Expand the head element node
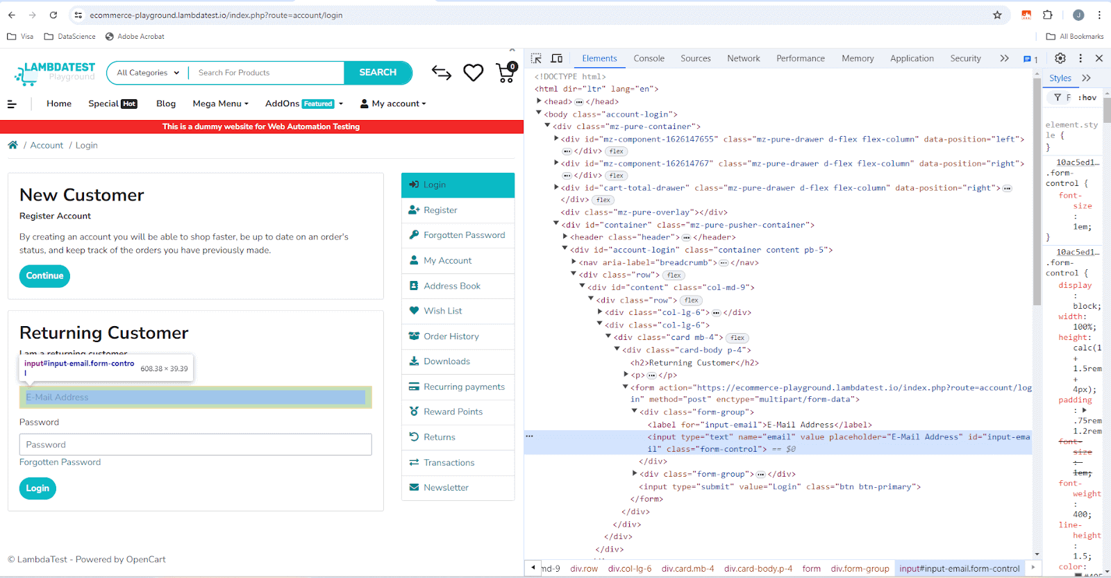This screenshot has width=1111, height=578. pyautogui.click(x=540, y=101)
